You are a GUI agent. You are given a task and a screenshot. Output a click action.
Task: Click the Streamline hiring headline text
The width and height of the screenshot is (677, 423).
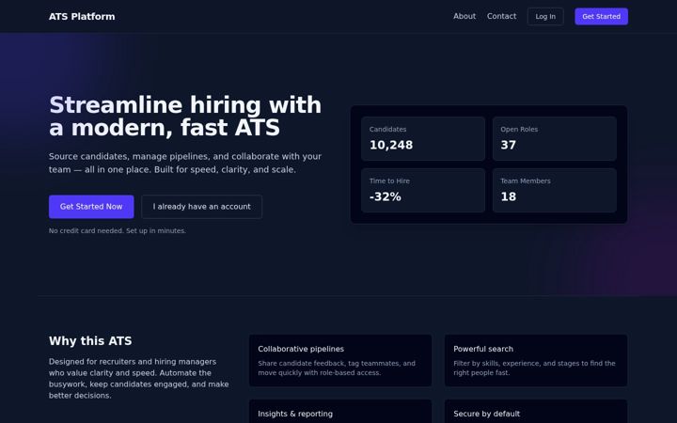pos(185,117)
